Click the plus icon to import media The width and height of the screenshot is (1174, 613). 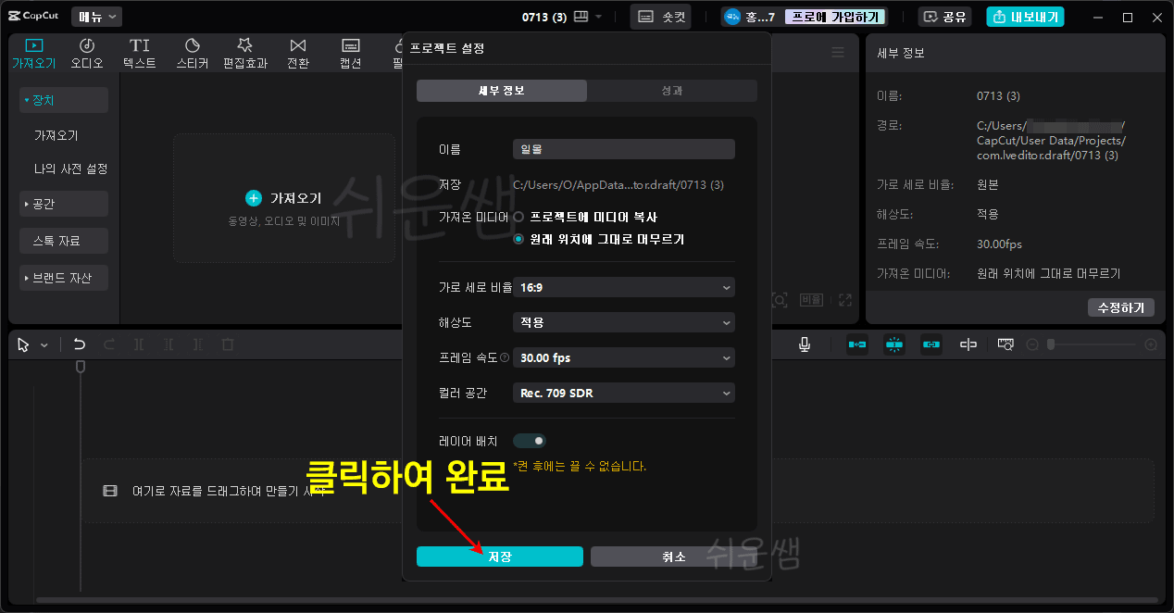254,198
